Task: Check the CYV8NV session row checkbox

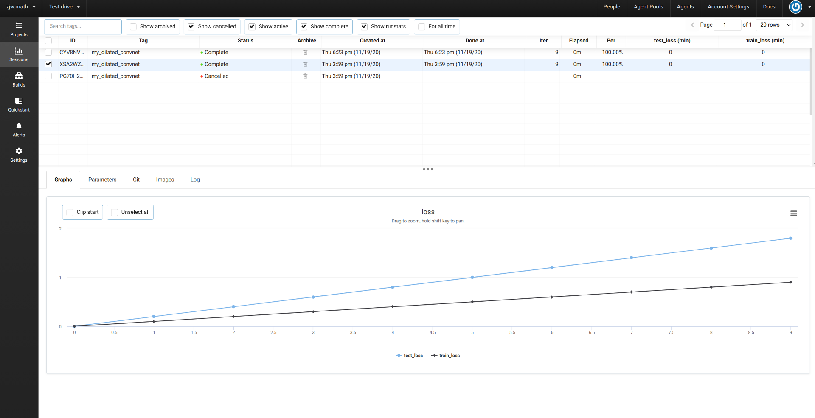Action: [48, 53]
